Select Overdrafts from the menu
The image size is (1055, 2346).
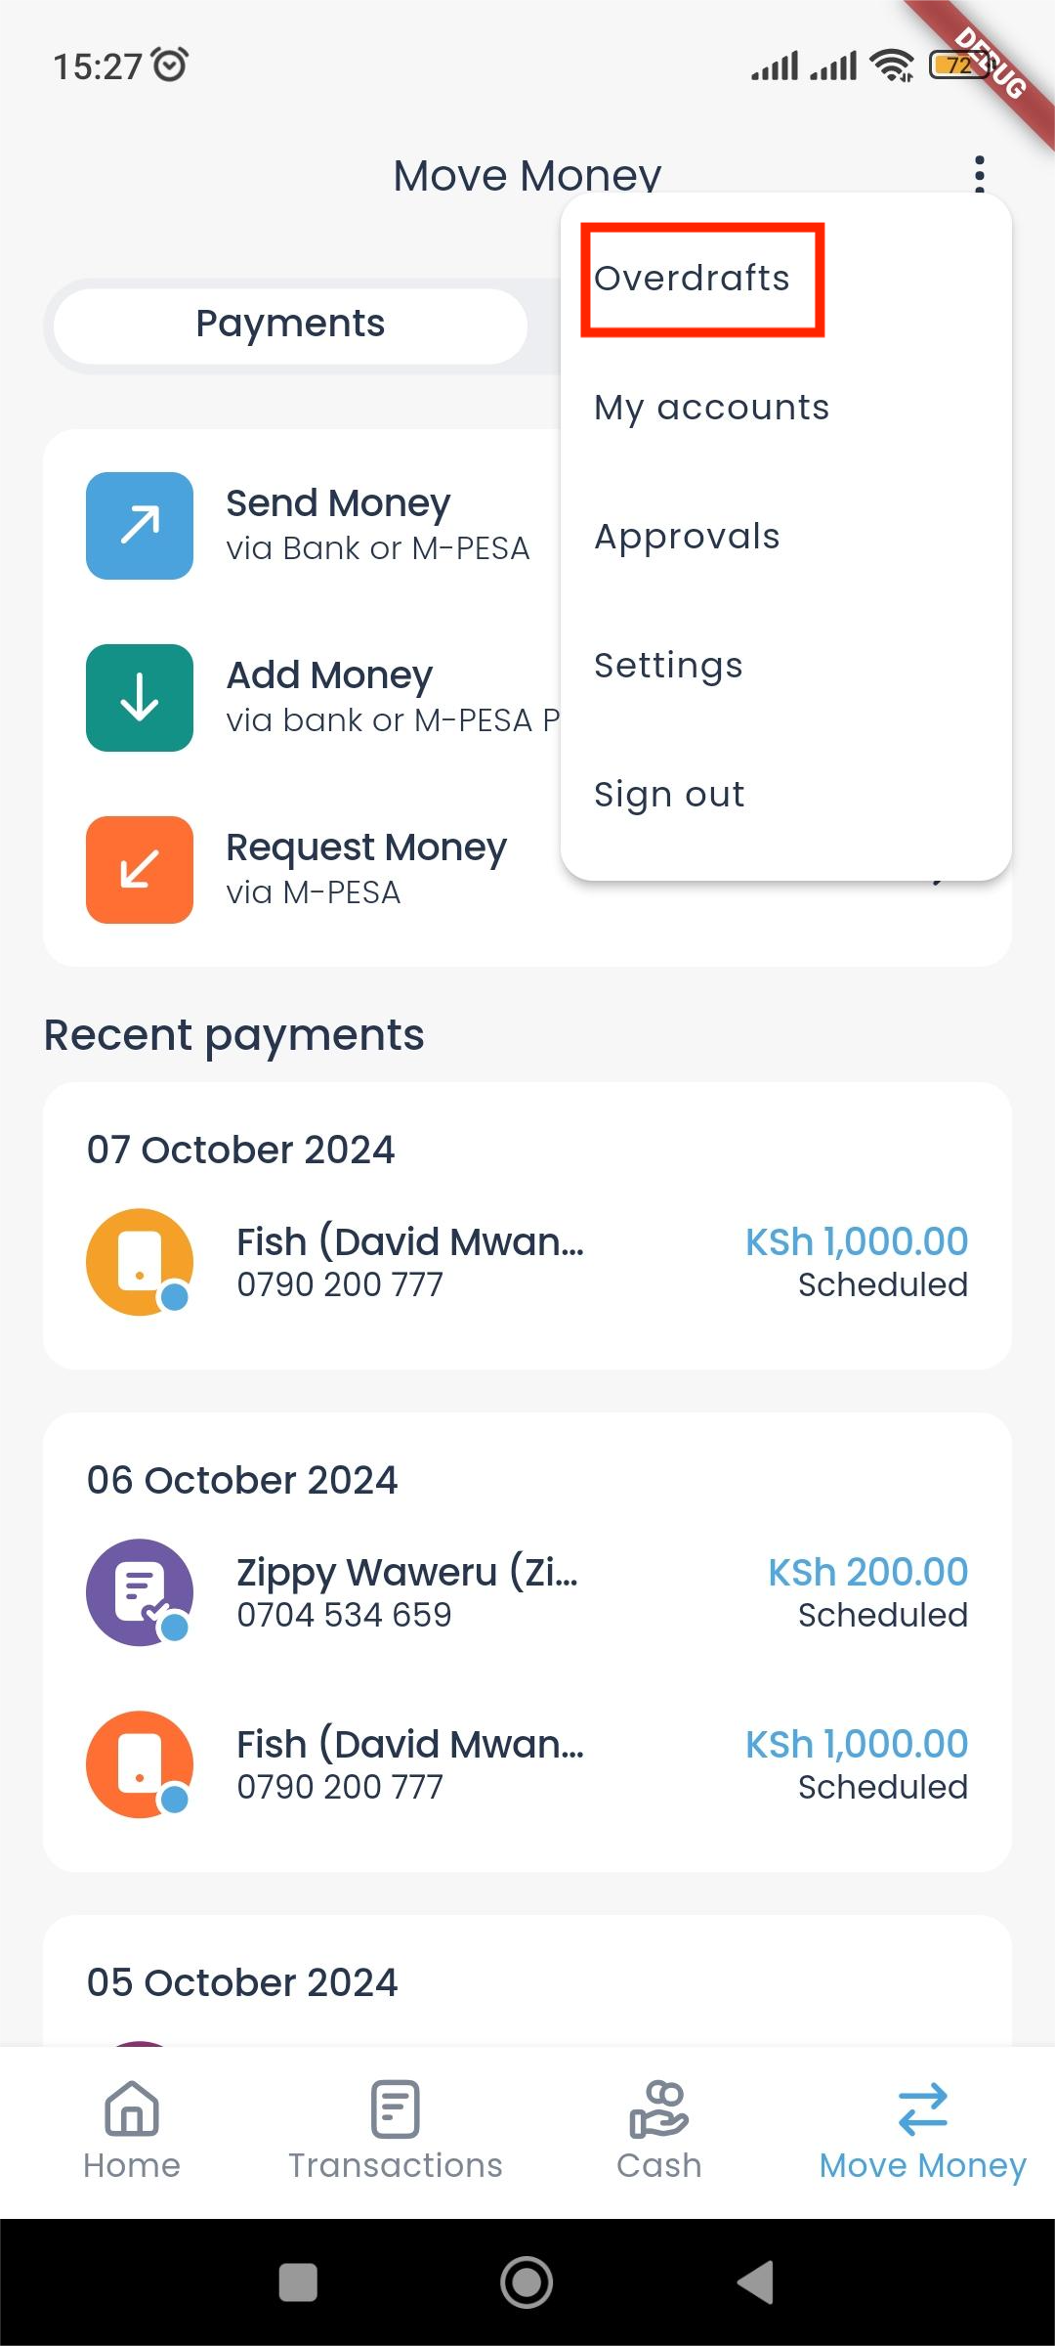(x=694, y=278)
